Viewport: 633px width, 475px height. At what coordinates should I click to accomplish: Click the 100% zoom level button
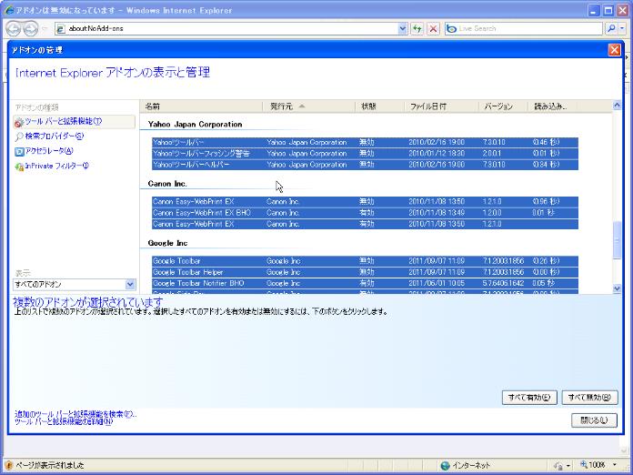tap(593, 465)
